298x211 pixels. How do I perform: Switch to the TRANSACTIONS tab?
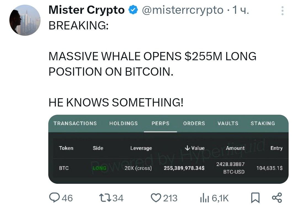tap(75, 123)
